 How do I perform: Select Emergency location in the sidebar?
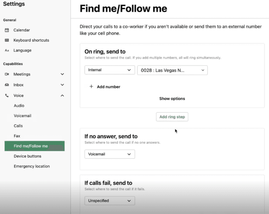pos(31,166)
